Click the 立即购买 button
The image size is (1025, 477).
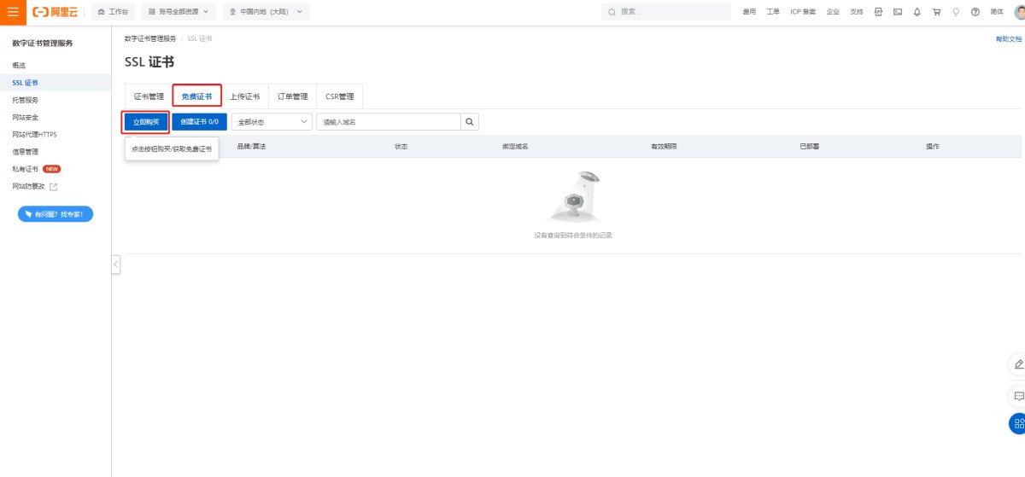[146, 122]
